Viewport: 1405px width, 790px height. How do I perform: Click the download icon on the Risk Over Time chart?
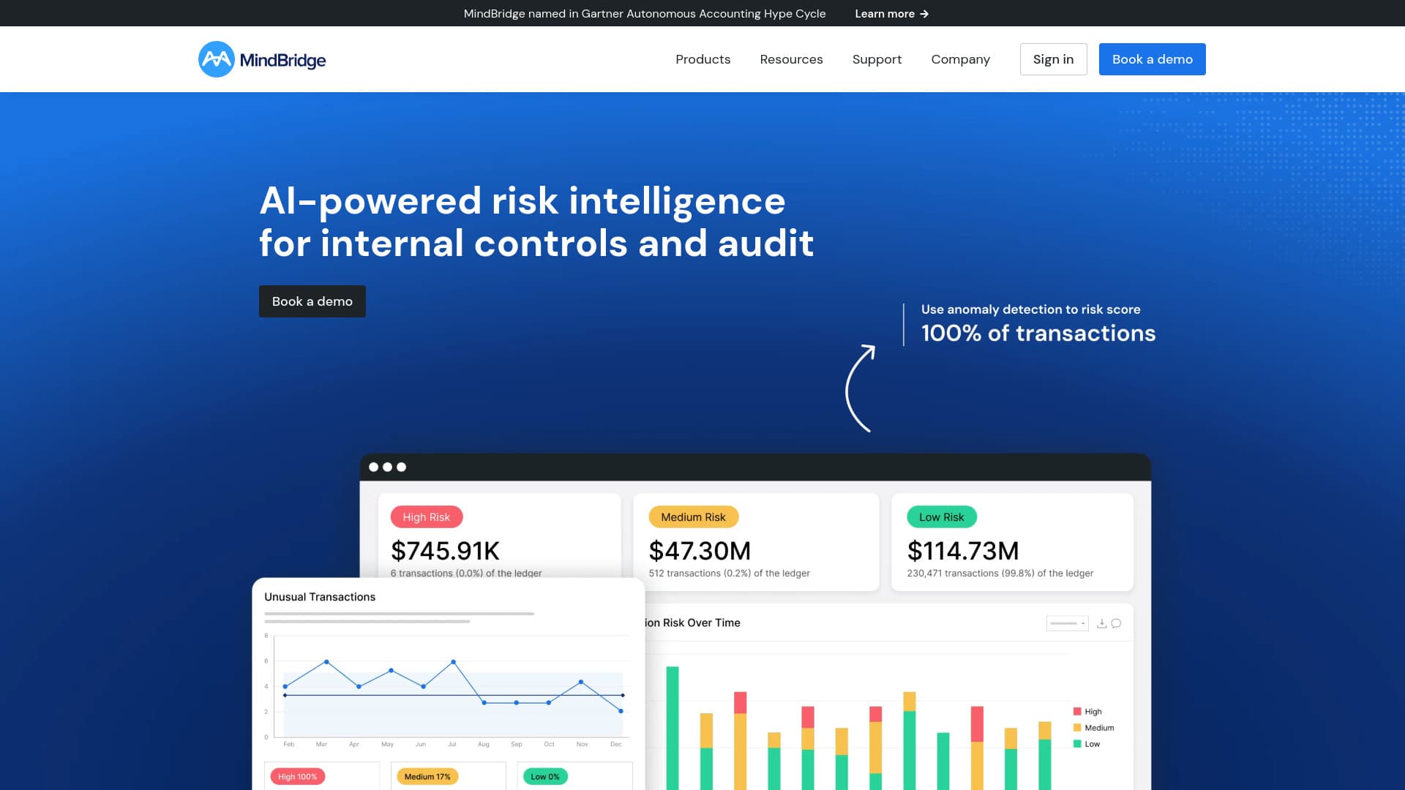tap(1101, 623)
